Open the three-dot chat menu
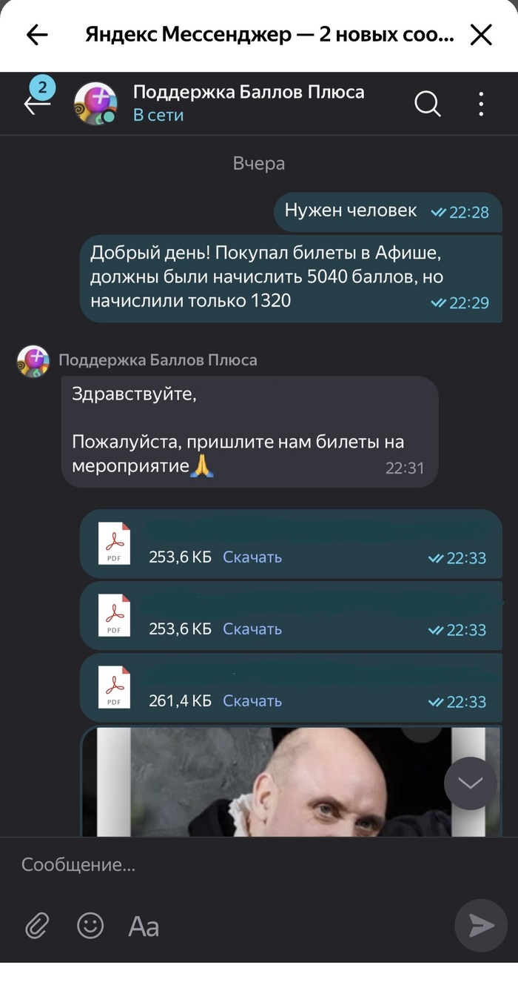The height and width of the screenshot is (1008, 518). (x=482, y=104)
